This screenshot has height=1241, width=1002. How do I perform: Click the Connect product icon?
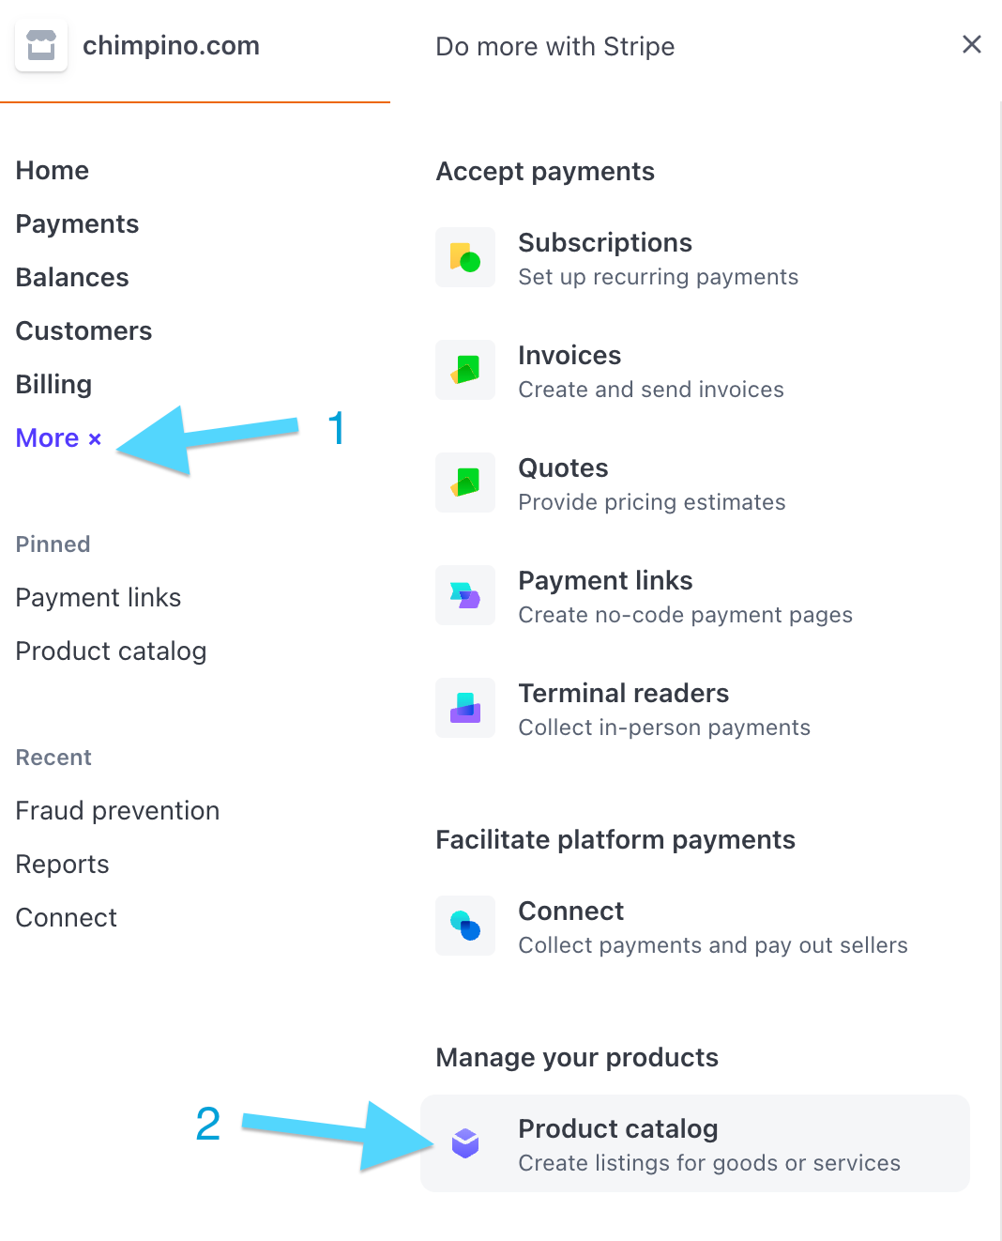coord(465,926)
